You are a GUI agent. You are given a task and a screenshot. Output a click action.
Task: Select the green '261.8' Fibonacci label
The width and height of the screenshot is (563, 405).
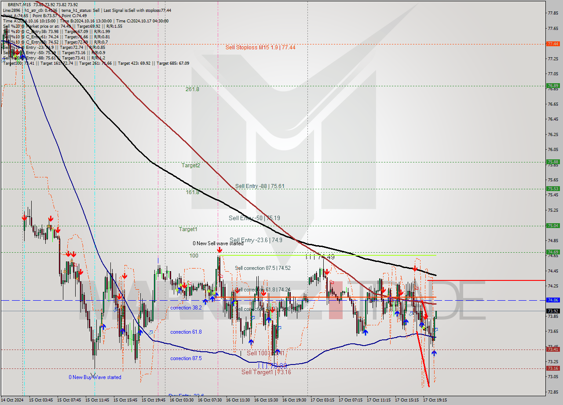(192, 89)
